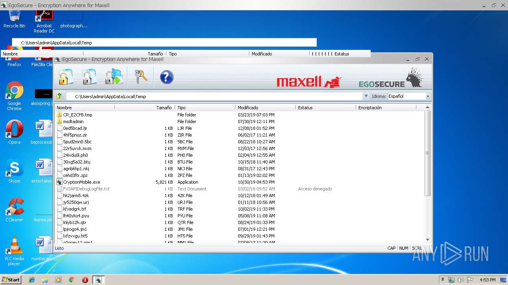Select the msdtadmin folder icon

(x=60, y=122)
